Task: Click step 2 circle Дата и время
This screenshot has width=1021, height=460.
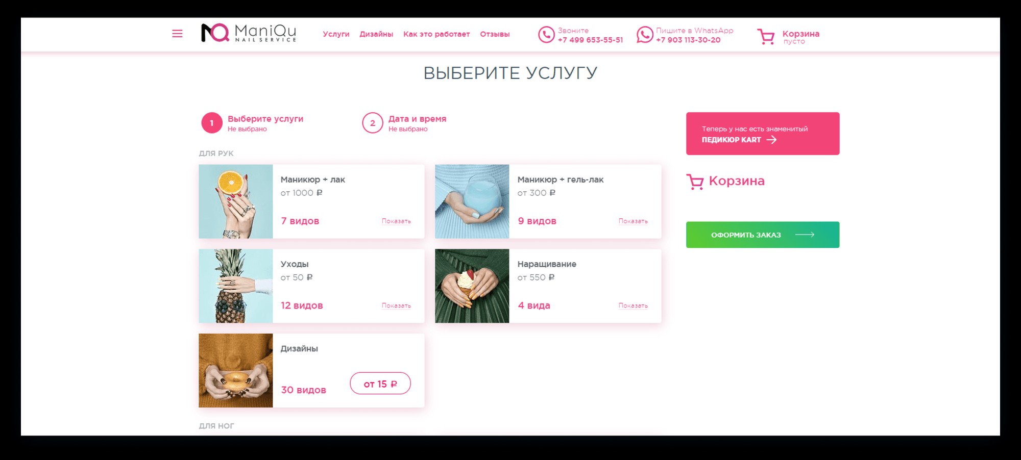Action: coord(373,123)
